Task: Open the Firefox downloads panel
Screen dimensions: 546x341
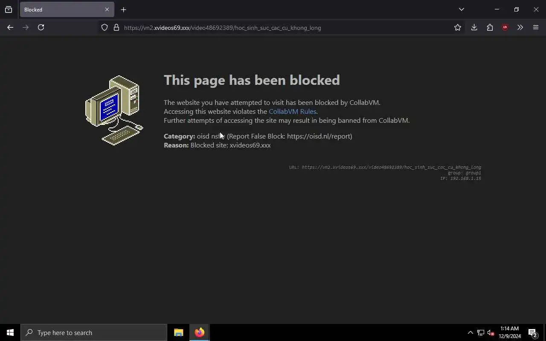Action: pos(474,27)
